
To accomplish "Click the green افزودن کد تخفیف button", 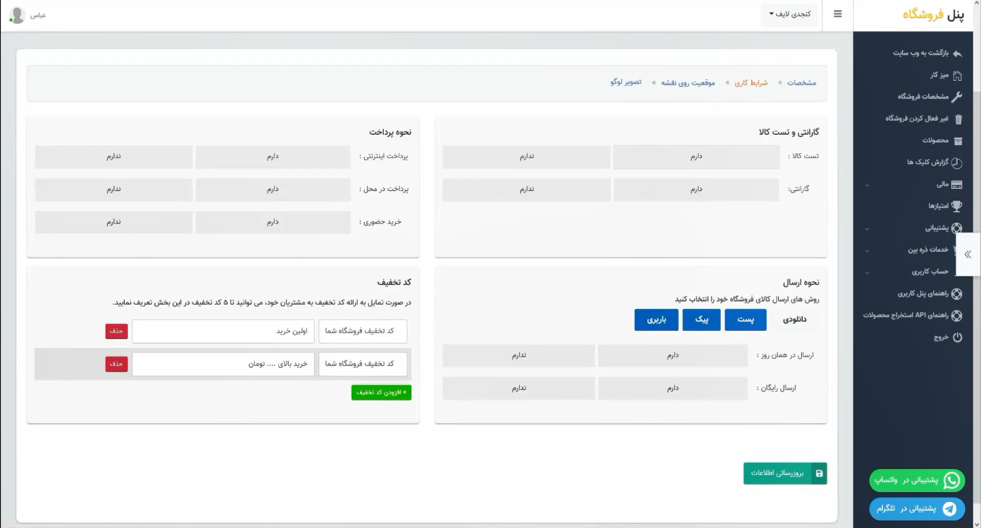I will 381,392.
